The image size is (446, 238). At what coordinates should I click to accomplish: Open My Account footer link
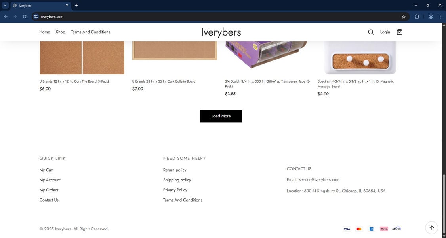click(x=50, y=180)
